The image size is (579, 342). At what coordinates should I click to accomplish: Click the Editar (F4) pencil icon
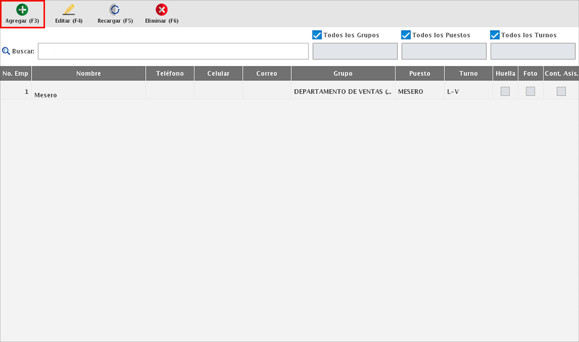[69, 10]
